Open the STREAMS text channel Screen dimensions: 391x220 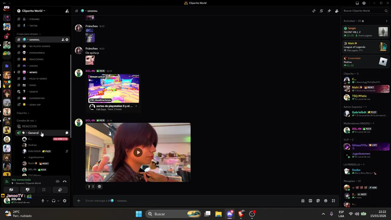point(43,19)
